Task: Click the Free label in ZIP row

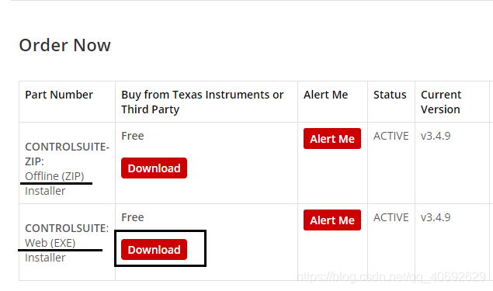Action: [x=133, y=136]
